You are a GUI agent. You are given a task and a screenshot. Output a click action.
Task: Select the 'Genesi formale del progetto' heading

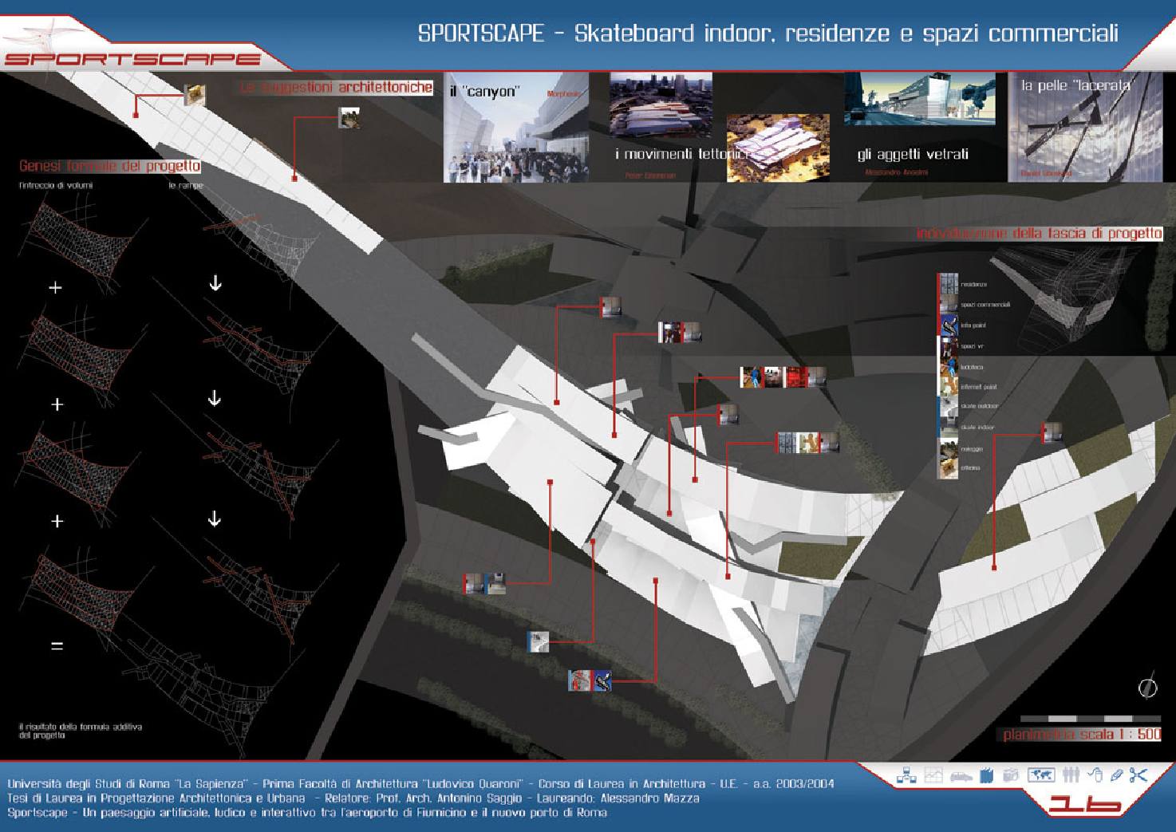109,166
